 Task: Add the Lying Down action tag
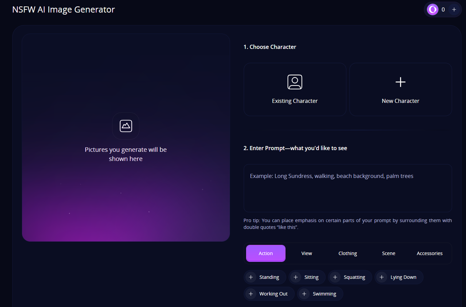[x=399, y=277]
